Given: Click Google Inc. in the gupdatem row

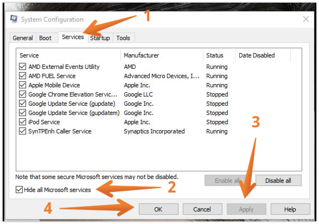Looking at the screenshot, I should click(x=138, y=113).
